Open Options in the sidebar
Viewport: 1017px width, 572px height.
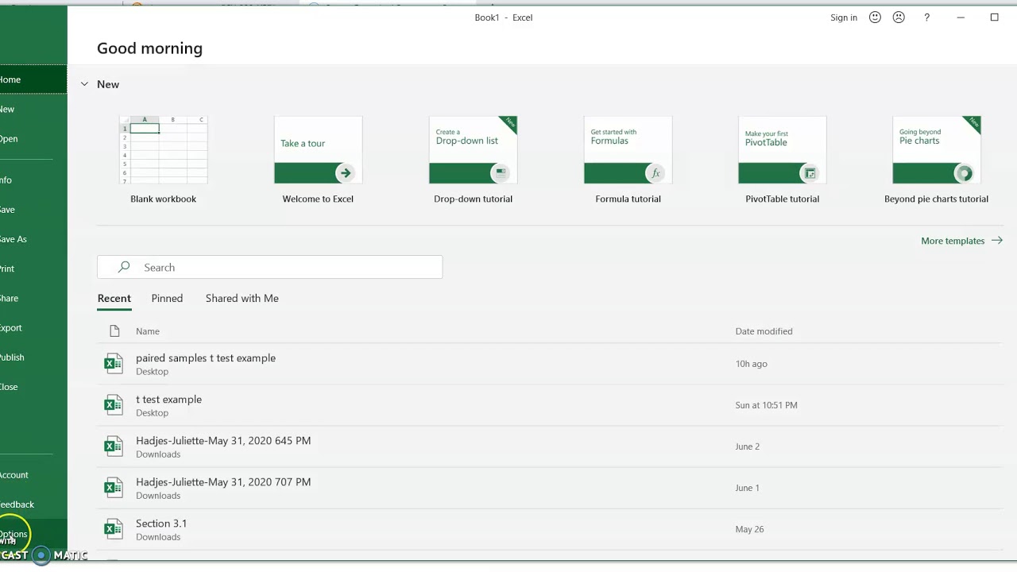(33, 534)
